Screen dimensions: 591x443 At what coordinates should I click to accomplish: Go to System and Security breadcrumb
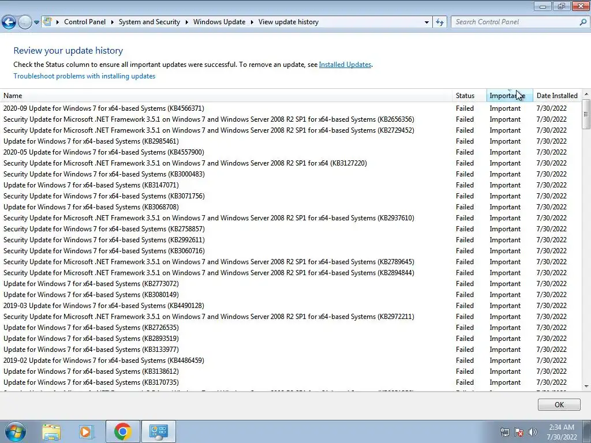pos(149,22)
